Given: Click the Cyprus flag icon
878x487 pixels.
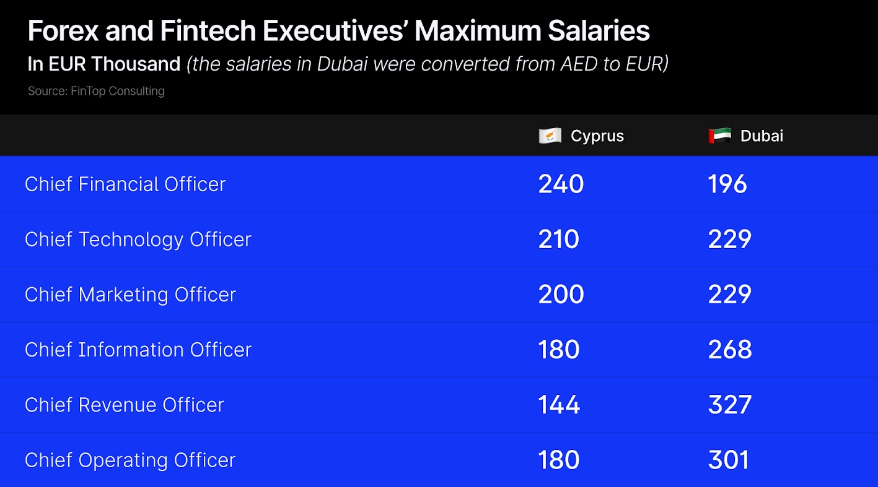Looking at the screenshot, I should (550, 136).
